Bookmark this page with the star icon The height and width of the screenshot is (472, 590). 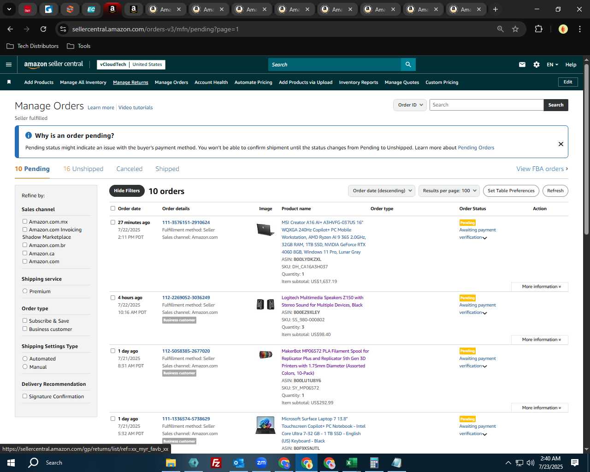[x=515, y=29]
